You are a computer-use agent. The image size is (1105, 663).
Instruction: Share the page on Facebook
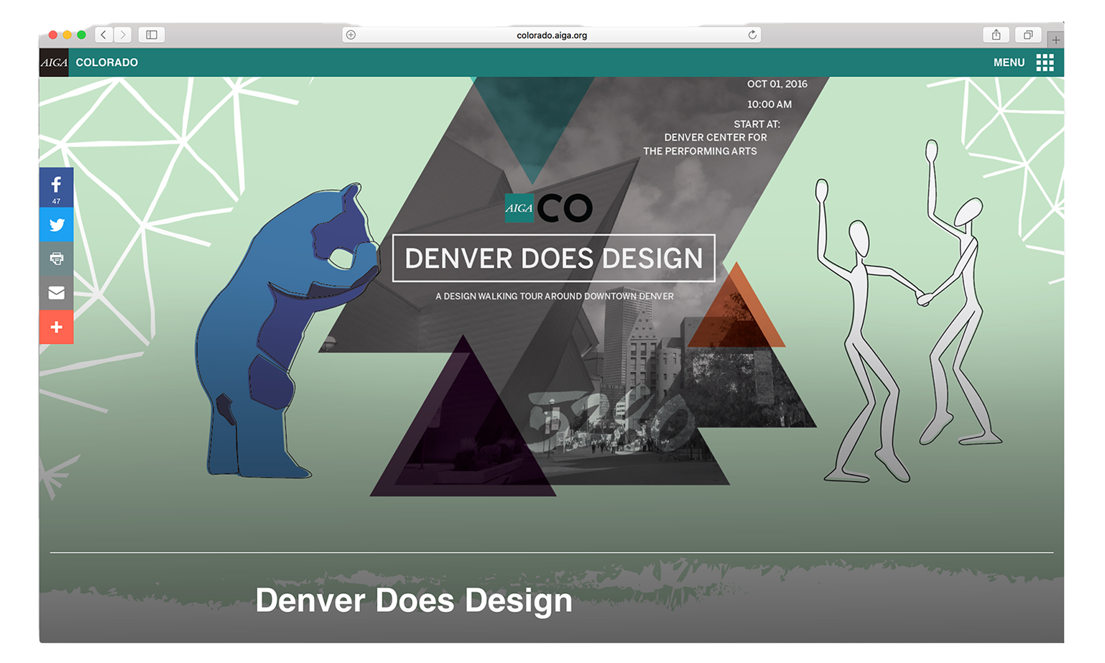pos(56,187)
